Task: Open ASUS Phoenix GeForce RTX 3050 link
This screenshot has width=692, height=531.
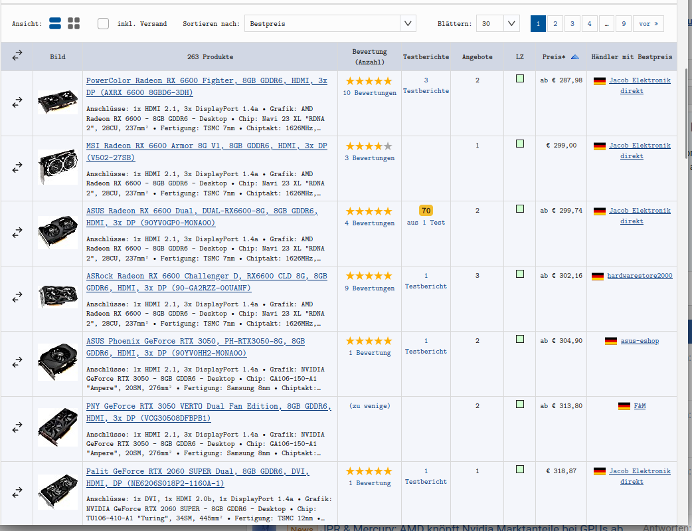Action: (195, 347)
